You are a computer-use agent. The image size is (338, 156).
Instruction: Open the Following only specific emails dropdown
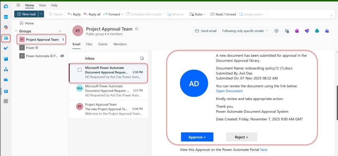(245, 31)
